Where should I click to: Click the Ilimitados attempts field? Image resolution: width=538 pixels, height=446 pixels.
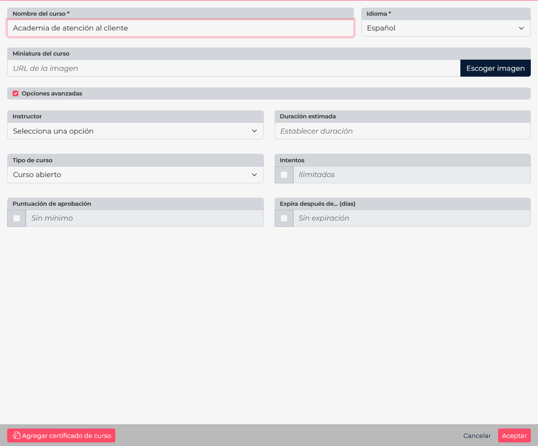coord(412,175)
